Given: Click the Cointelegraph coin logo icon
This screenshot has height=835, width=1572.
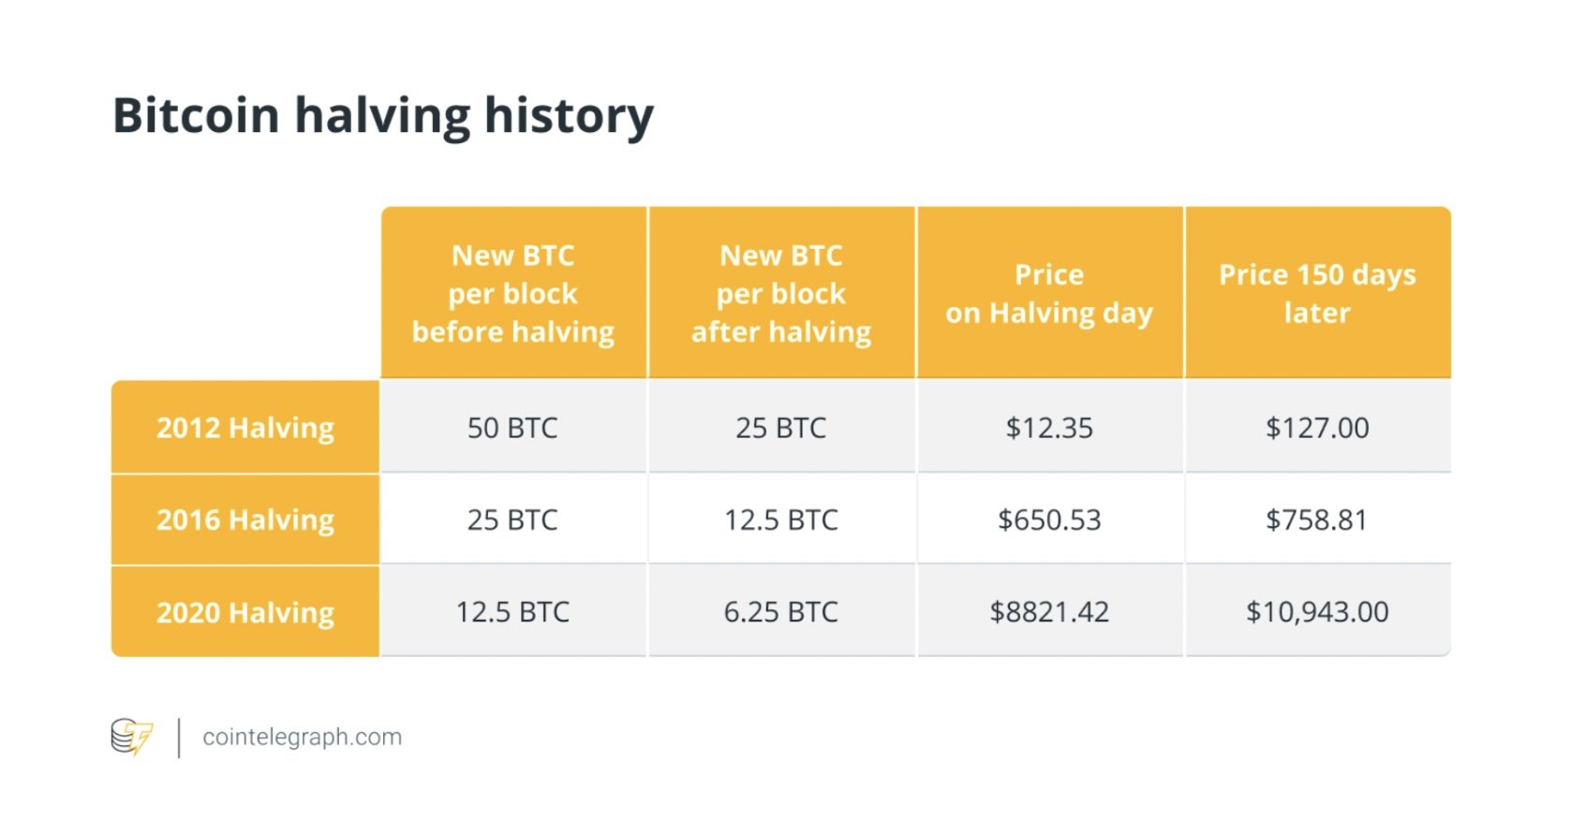Looking at the screenshot, I should click(x=131, y=737).
